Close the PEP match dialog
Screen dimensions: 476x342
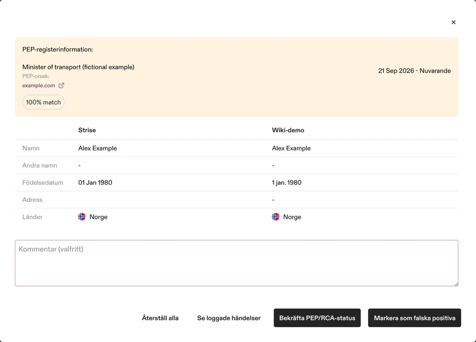click(x=454, y=22)
